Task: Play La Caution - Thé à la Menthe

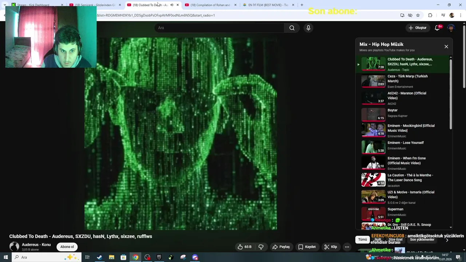Action: 402,180
